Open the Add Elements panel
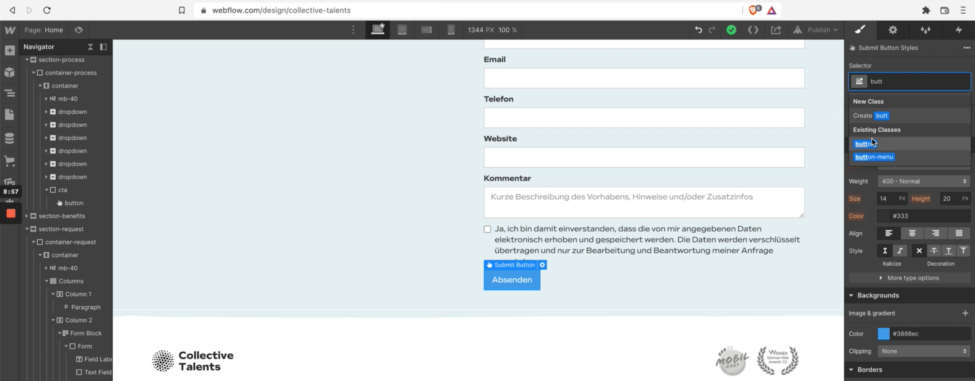The height and width of the screenshot is (381, 975). tap(10, 50)
